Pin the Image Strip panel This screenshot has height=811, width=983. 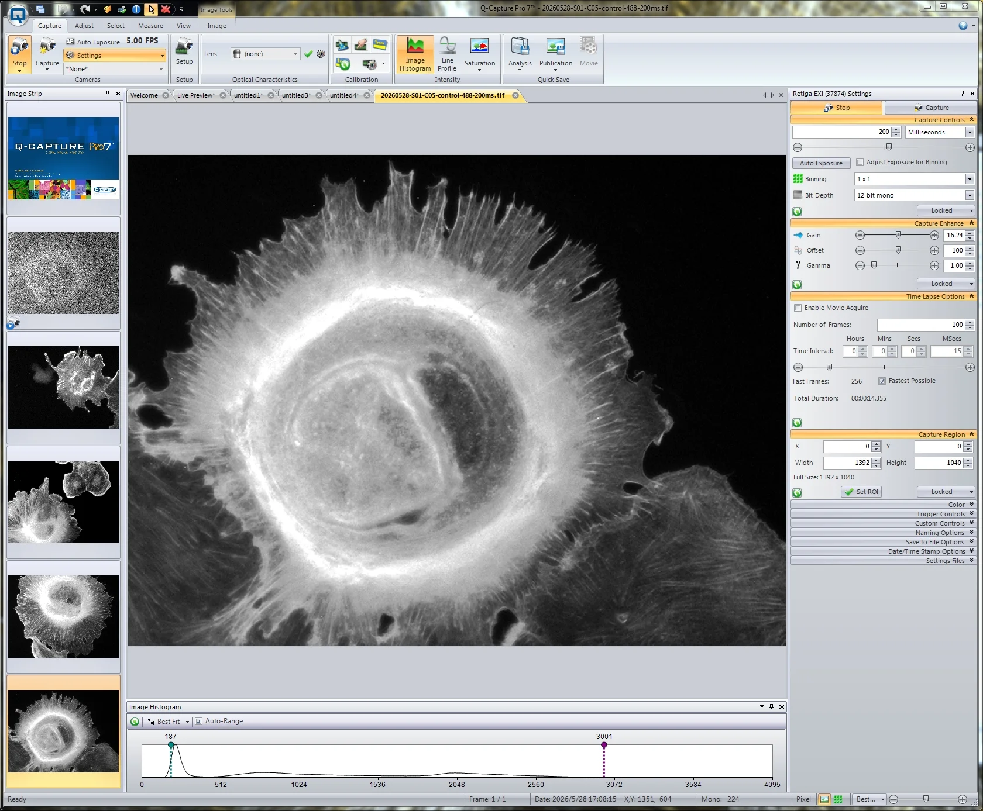(108, 94)
